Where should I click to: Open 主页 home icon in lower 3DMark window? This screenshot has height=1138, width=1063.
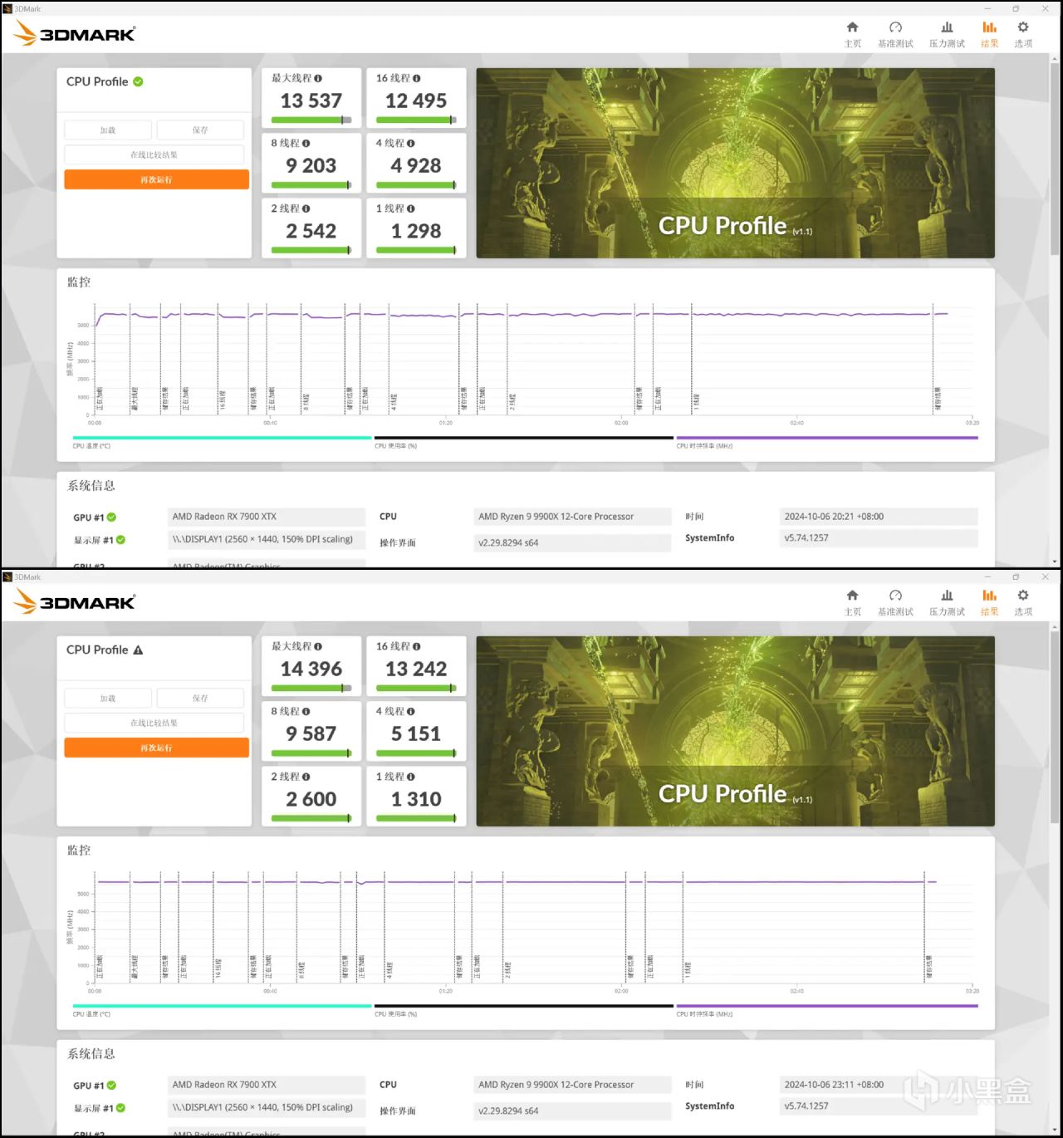(x=852, y=596)
